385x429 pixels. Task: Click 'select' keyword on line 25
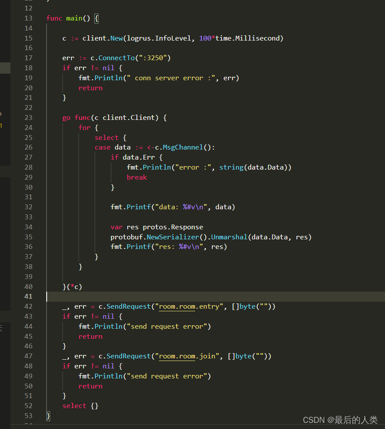coord(106,138)
